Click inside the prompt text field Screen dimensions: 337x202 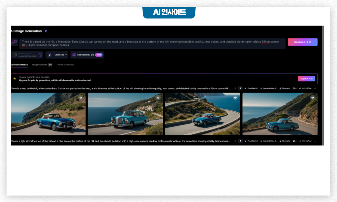pos(152,43)
